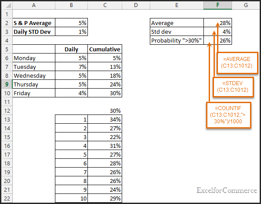Viewport: 261px width, 204px height.
Task: Click the S & P Average value cell
Action: click(x=71, y=23)
